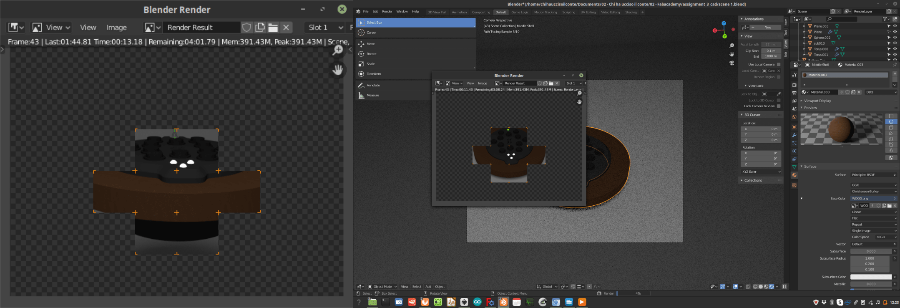Viewport: 900px width, 308px height.
Task: Select monkey preview shape for material
Action: tap(891, 139)
